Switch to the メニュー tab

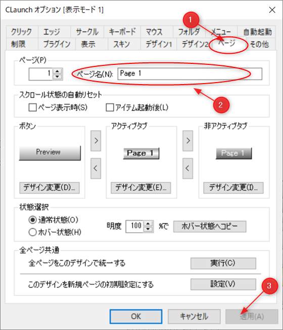tap(221, 32)
